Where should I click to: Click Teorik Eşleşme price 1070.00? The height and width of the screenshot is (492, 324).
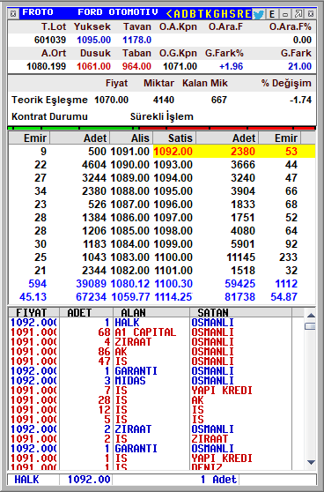(111, 101)
